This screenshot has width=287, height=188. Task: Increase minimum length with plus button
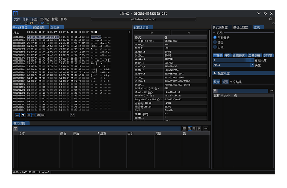[252, 60]
